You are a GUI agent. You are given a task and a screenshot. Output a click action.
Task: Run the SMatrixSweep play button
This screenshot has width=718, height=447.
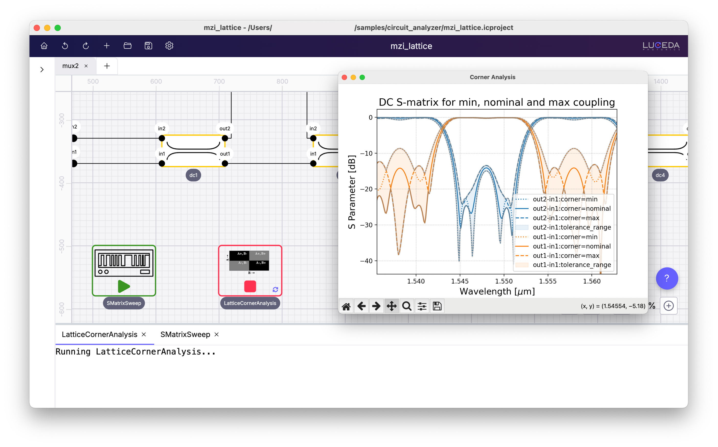pos(124,286)
